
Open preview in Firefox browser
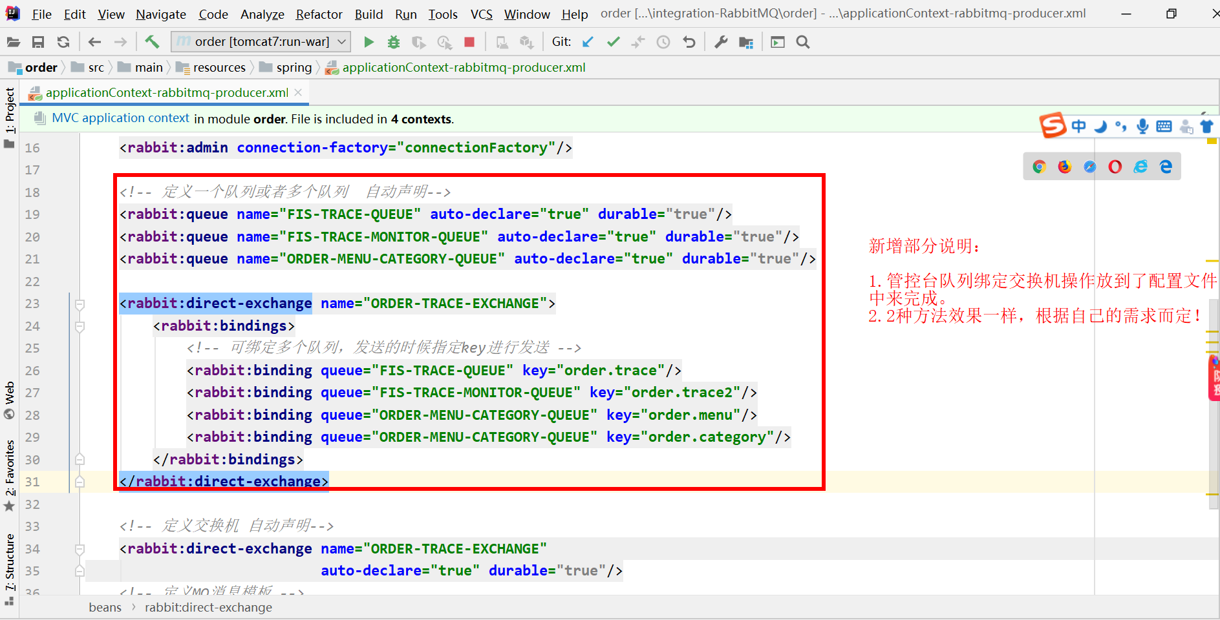[x=1064, y=167]
